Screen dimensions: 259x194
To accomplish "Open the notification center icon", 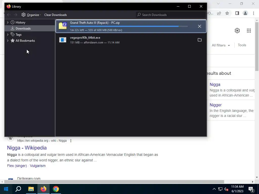I will [251, 189].
